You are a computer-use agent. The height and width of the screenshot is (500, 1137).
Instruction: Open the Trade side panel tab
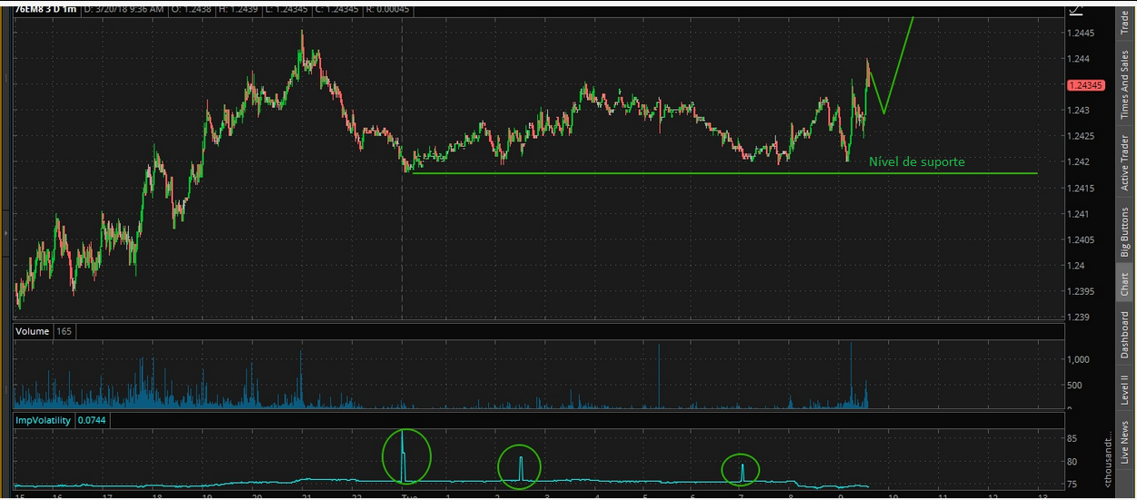1124,22
